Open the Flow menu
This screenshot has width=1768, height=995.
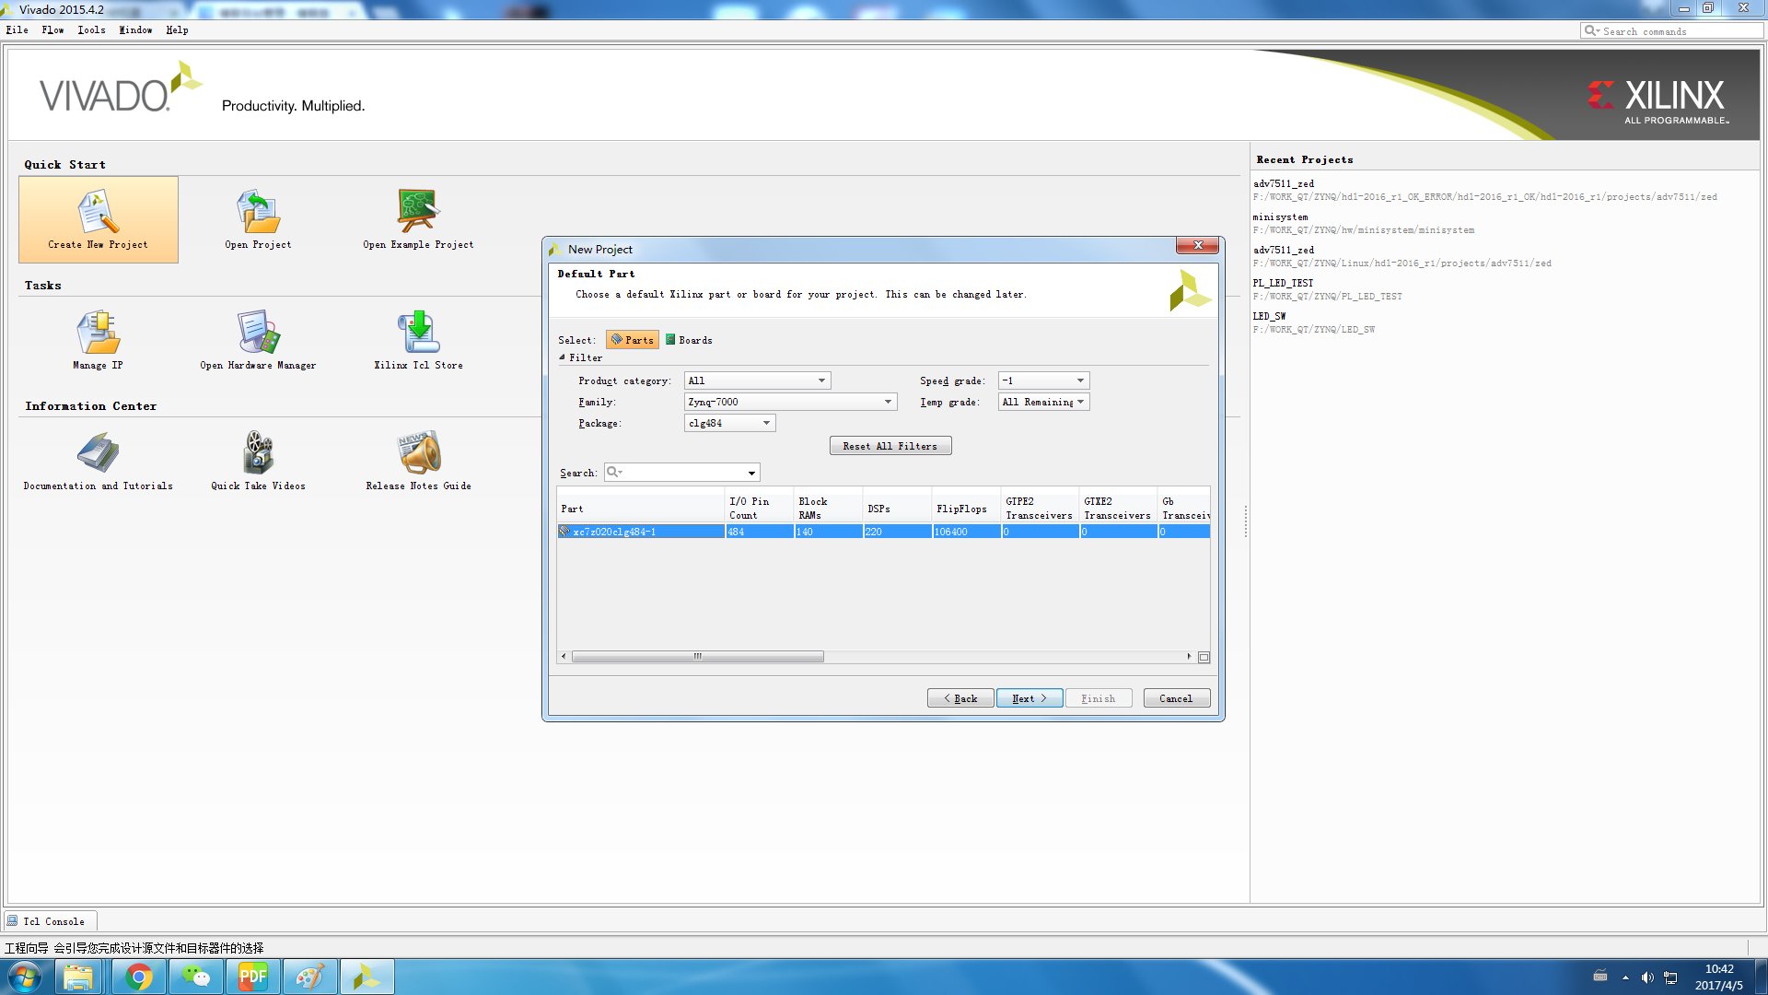52,30
